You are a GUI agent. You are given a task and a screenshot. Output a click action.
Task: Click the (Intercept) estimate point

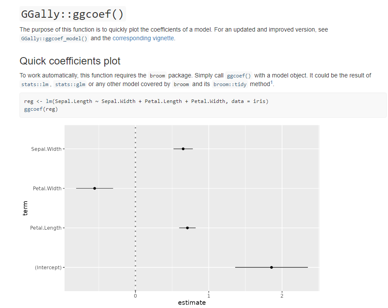tap(272, 267)
